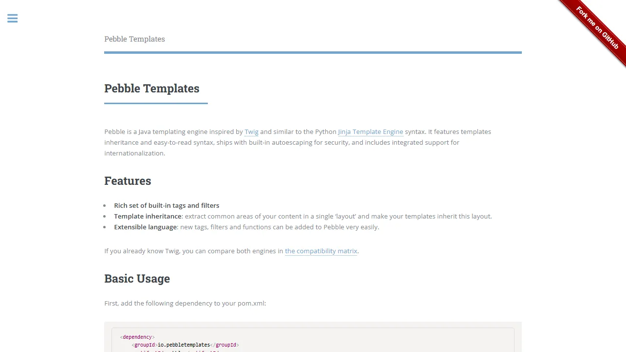Open the Twig link
Image resolution: width=626 pixels, height=352 pixels.
[251, 132]
